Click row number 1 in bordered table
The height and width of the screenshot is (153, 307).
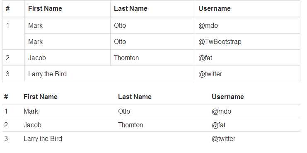tap(7, 25)
